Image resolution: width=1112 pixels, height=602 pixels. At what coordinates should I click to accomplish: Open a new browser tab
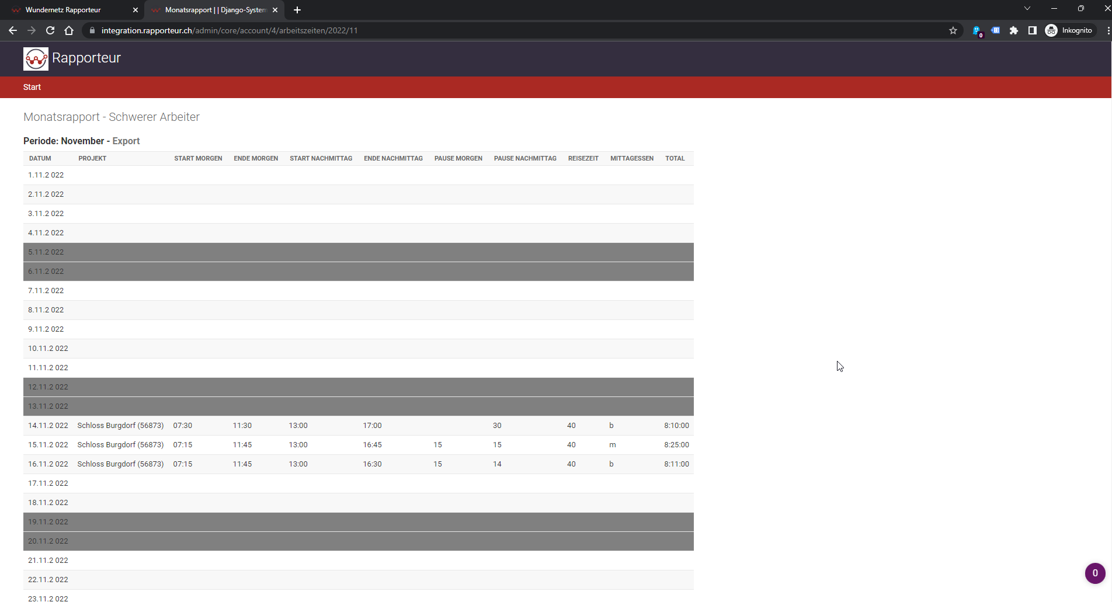(x=297, y=10)
